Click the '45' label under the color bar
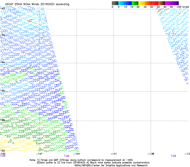The image size is (190, 167). (x=171, y=7)
